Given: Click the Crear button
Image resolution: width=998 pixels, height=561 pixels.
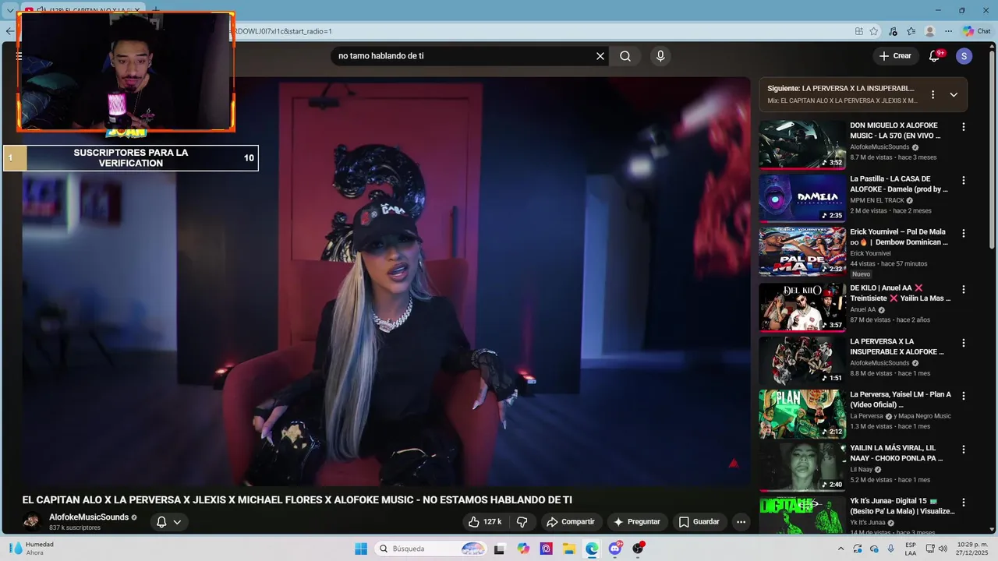Looking at the screenshot, I should [x=895, y=56].
